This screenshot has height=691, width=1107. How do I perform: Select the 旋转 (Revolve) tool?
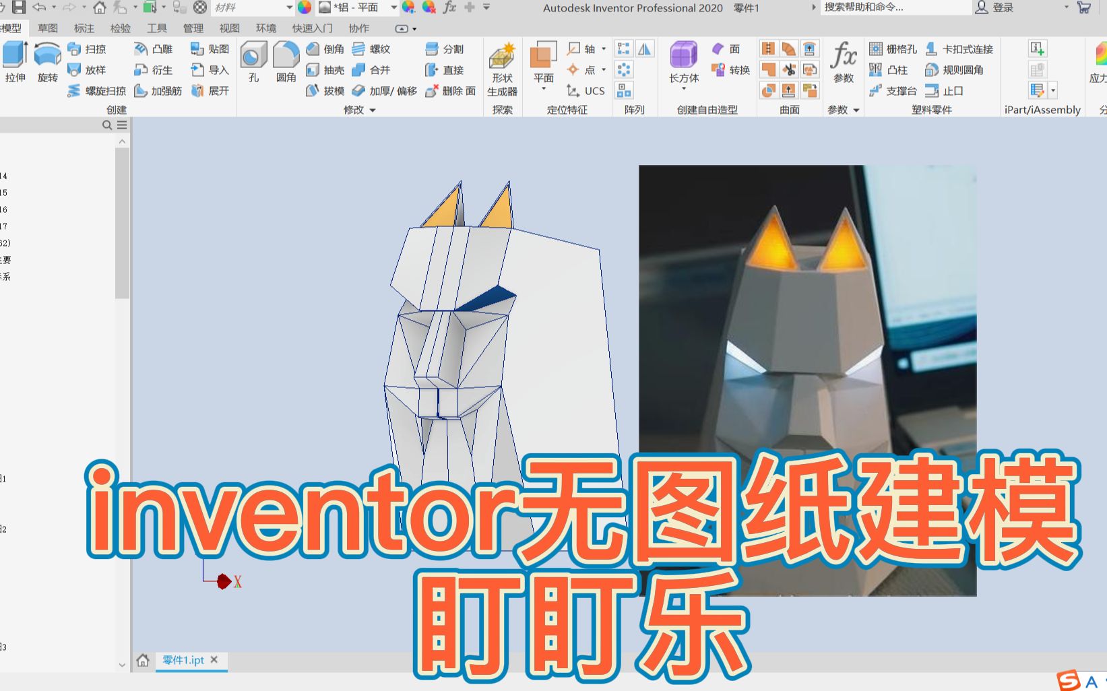coord(47,61)
